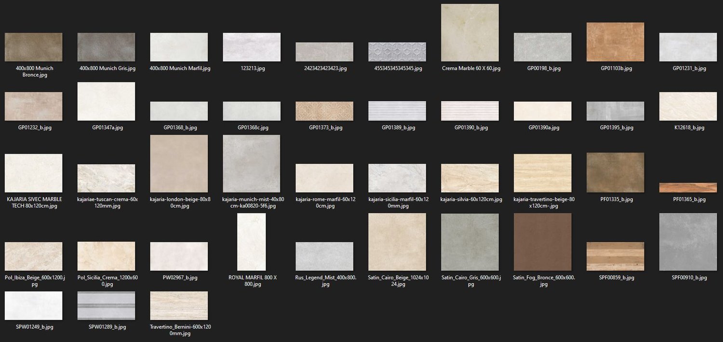This screenshot has width=723, height=342.
Task: Select the Pol_Sicilia_Crema_1200x600 thumbnail
Action: 107,256
